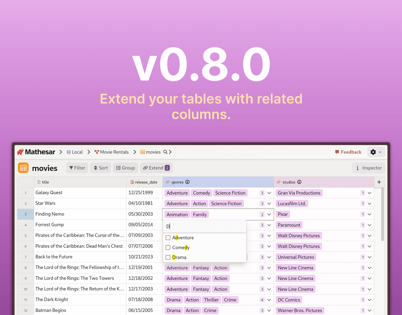The height and width of the screenshot is (315, 402).
Task: Add a new column with plus icon
Action: click(x=379, y=182)
